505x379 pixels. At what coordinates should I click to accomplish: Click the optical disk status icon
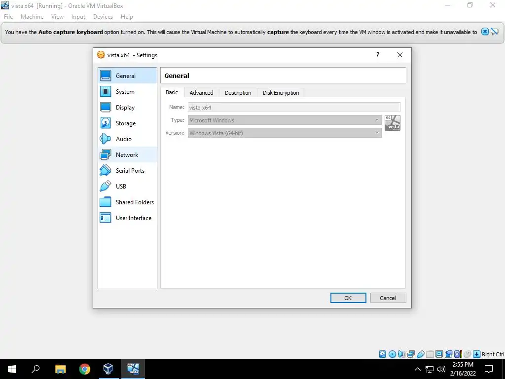[392, 354]
